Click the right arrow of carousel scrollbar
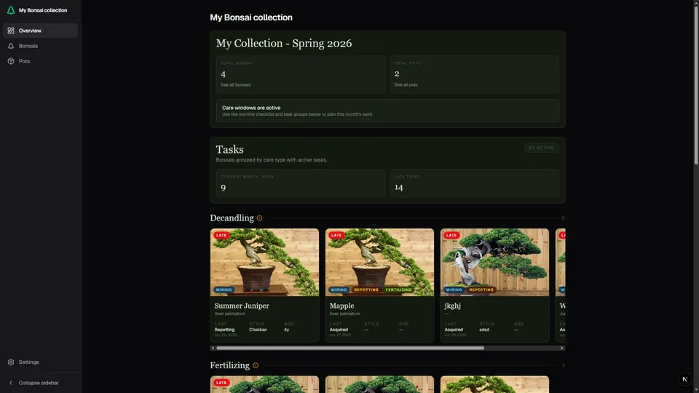This screenshot has width=699, height=393. pos(562,348)
